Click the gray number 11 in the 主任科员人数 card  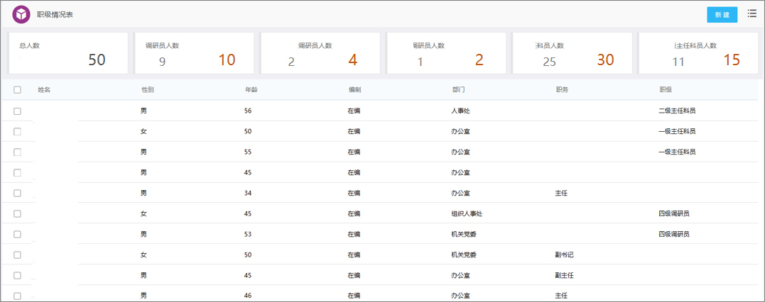[x=678, y=62]
